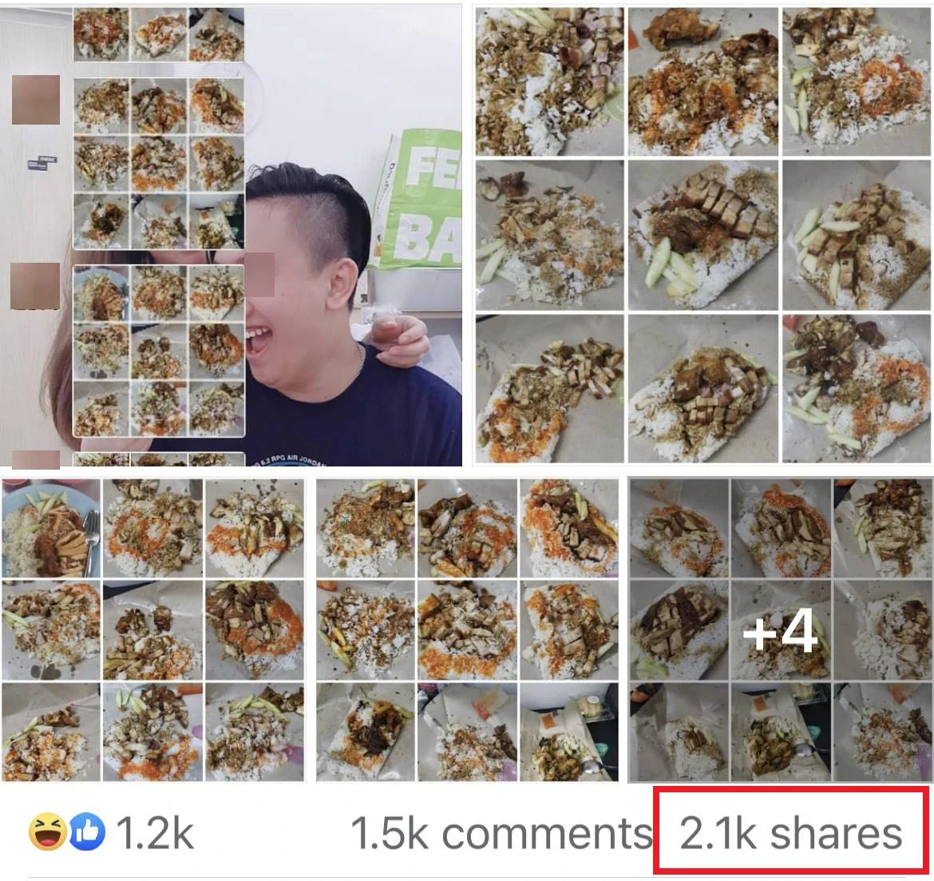Click the takeaway box photo in bottom-middle collage

click(569, 732)
